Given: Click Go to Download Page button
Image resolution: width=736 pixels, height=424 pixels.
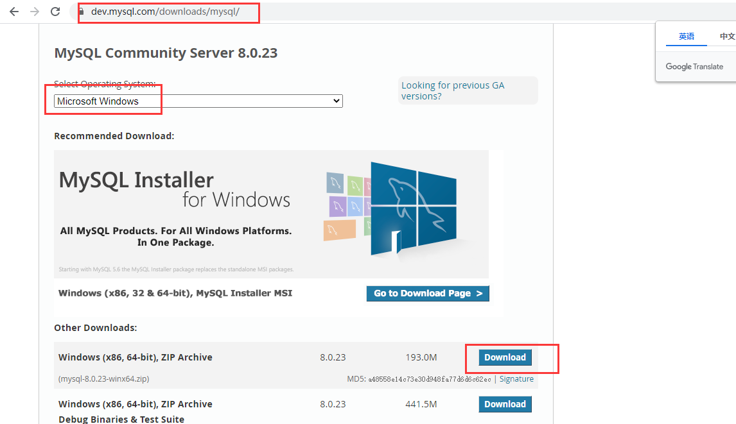Looking at the screenshot, I should coord(428,293).
